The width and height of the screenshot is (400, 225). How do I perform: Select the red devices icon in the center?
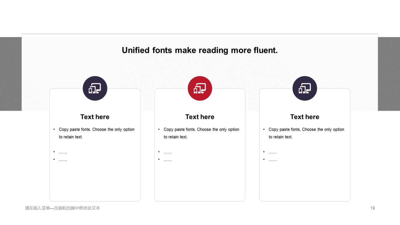point(200,88)
